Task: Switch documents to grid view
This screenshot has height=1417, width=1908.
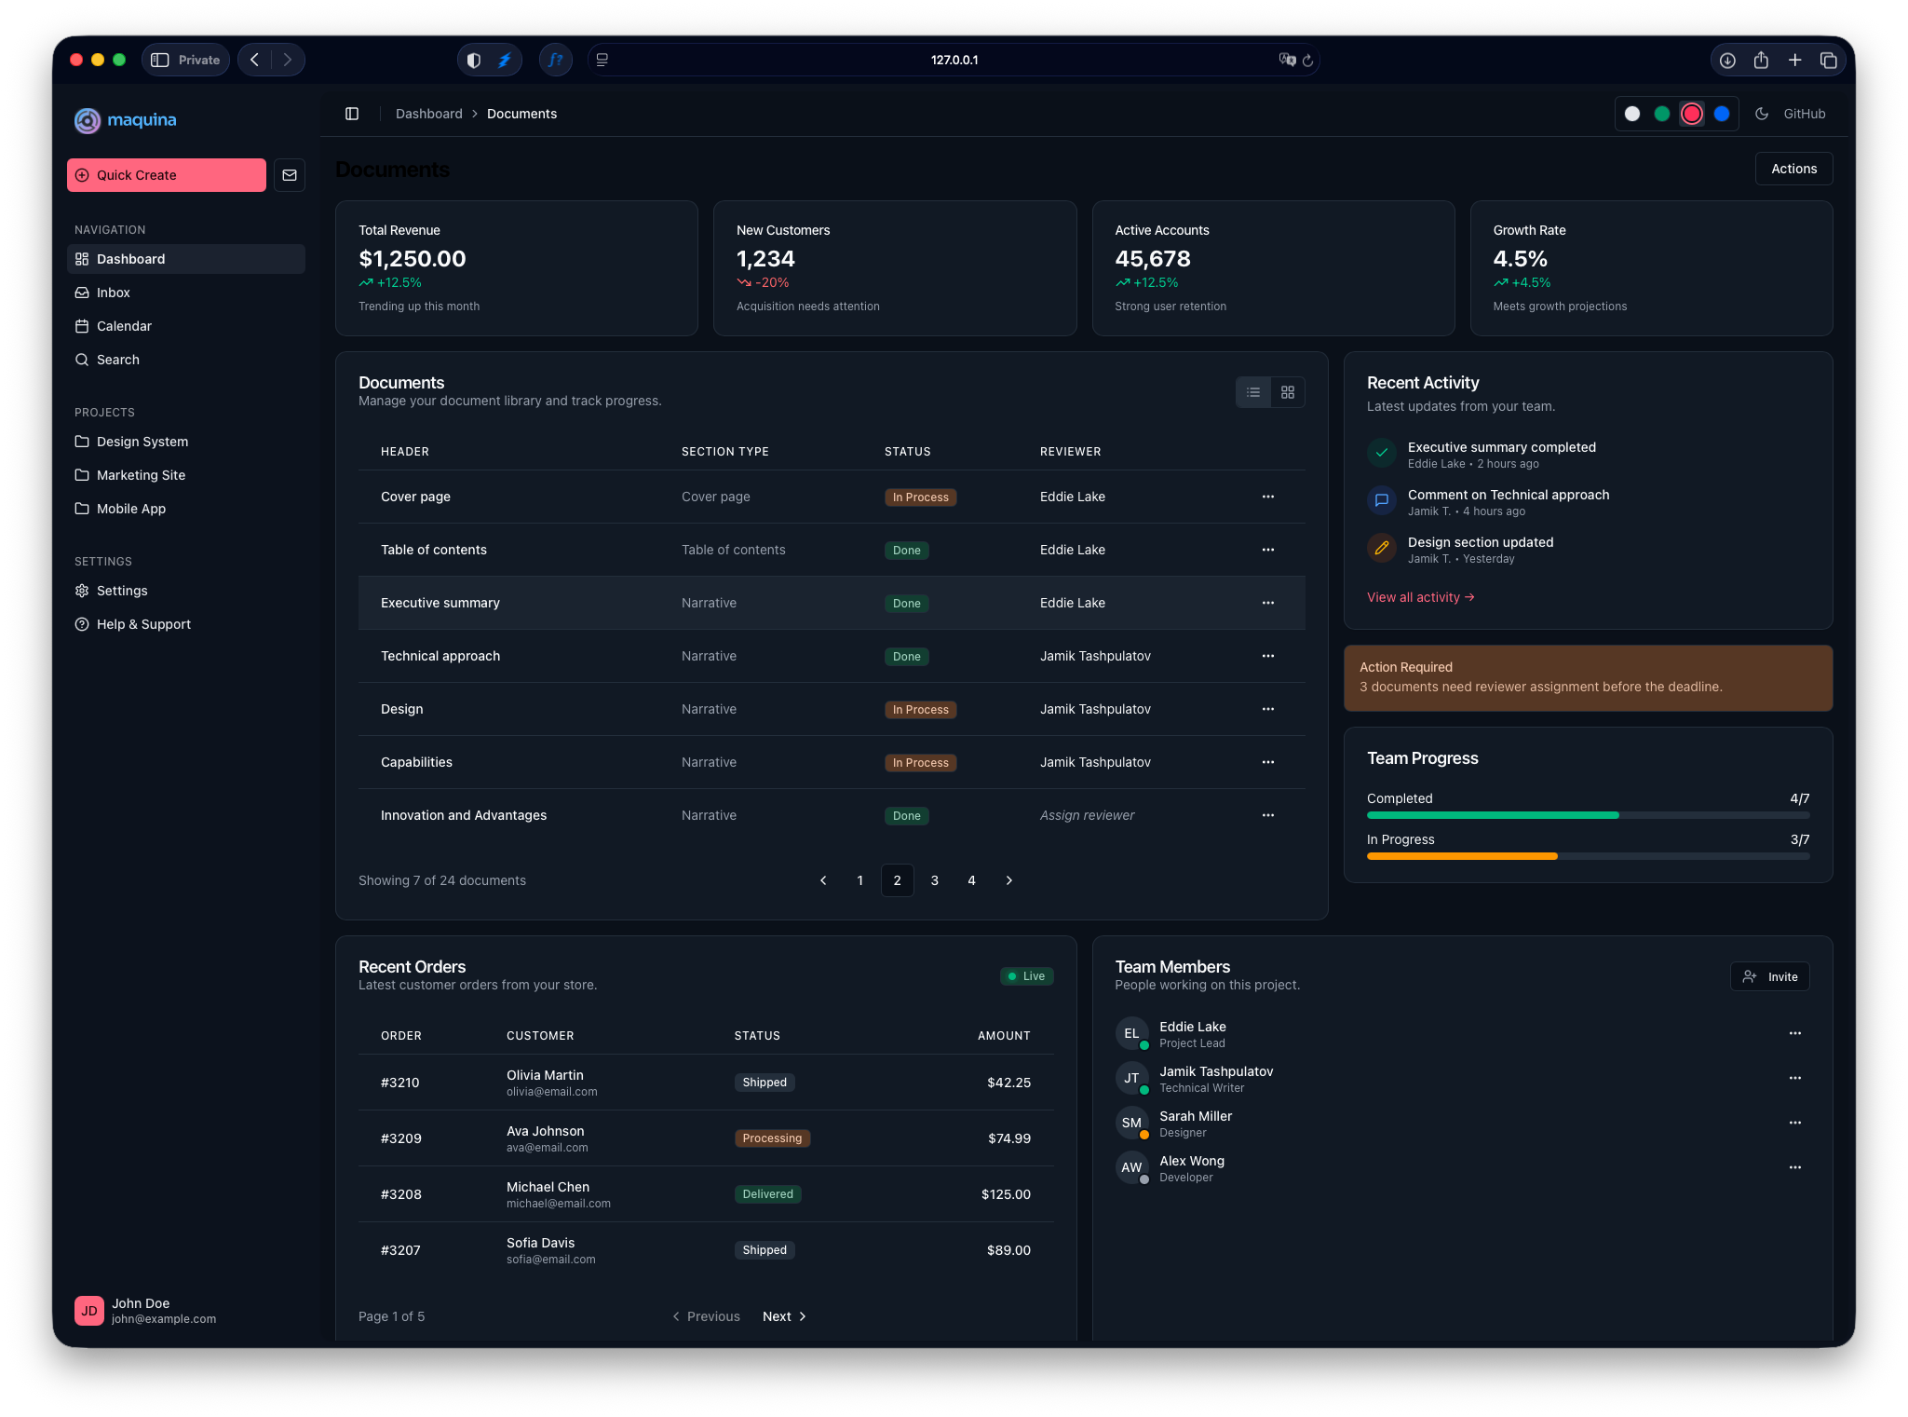Action: [1287, 392]
